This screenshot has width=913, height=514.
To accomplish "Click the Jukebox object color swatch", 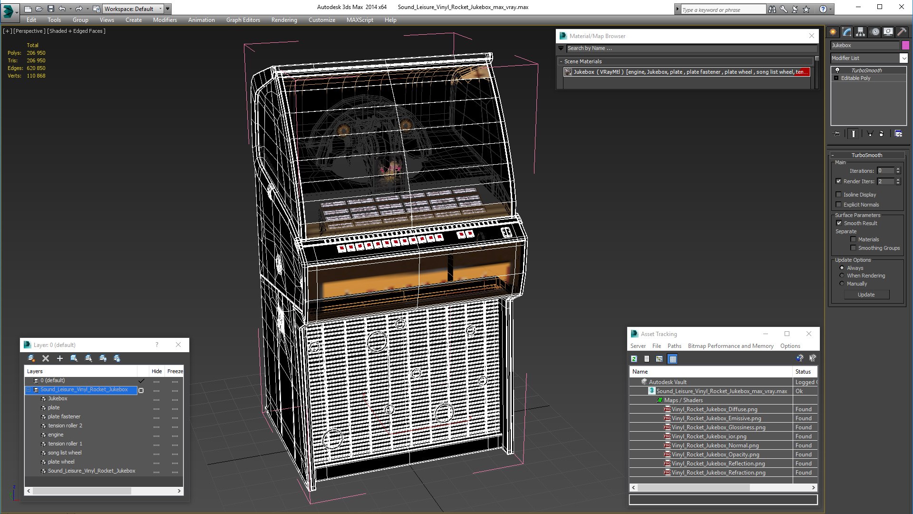I will (x=905, y=45).
